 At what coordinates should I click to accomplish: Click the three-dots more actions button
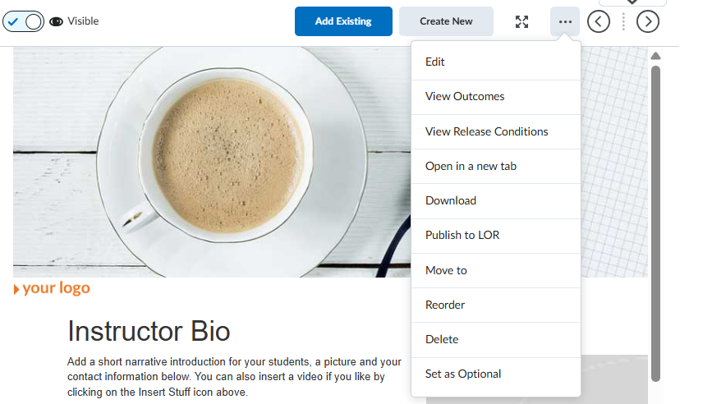565,21
